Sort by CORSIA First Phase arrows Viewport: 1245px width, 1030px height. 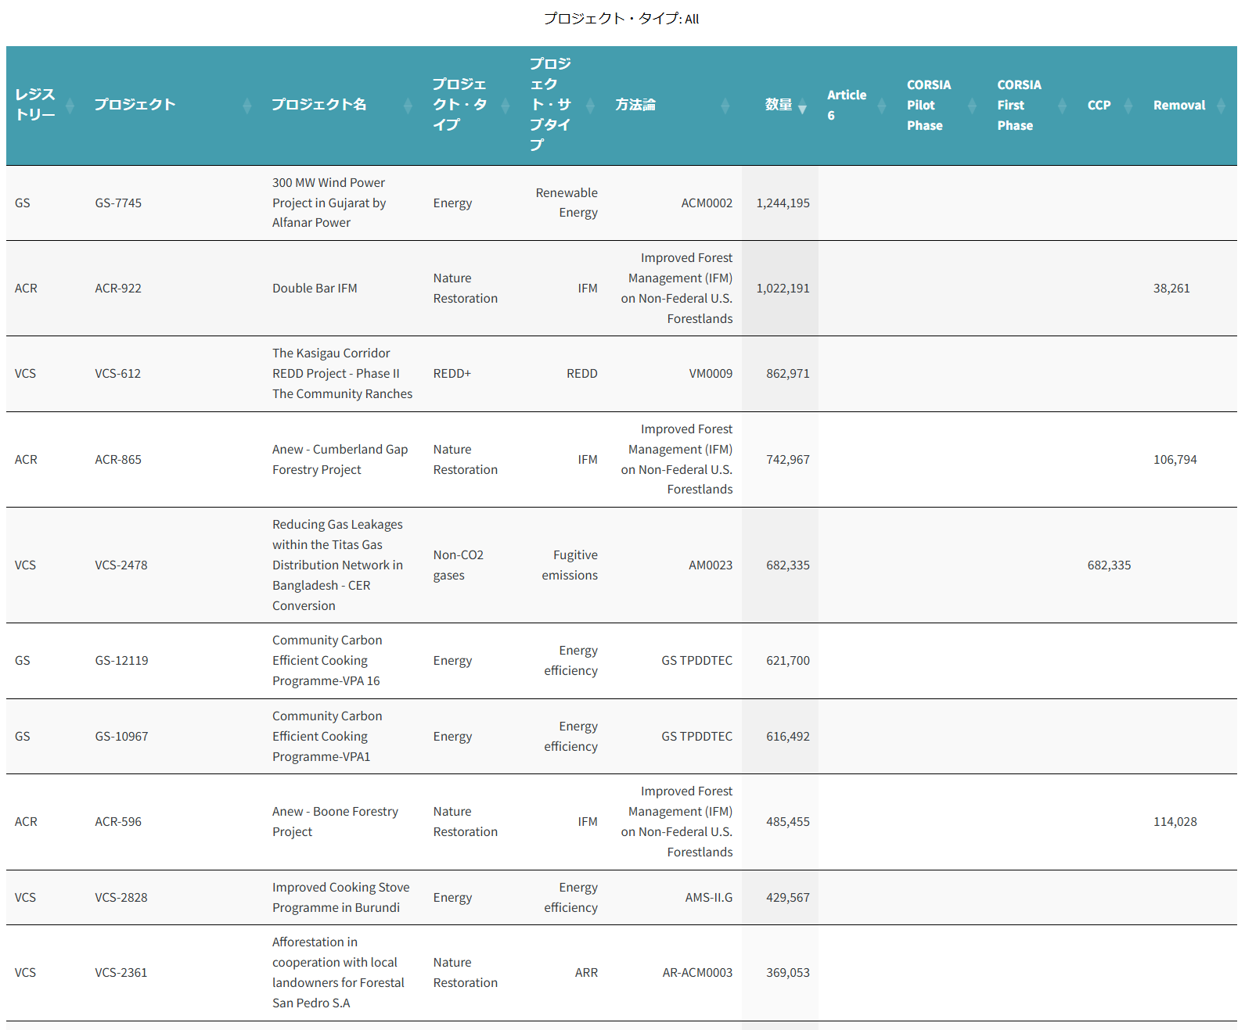1062,106
